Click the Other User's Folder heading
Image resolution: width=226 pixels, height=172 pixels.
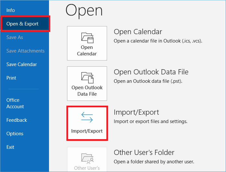(x=144, y=152)
